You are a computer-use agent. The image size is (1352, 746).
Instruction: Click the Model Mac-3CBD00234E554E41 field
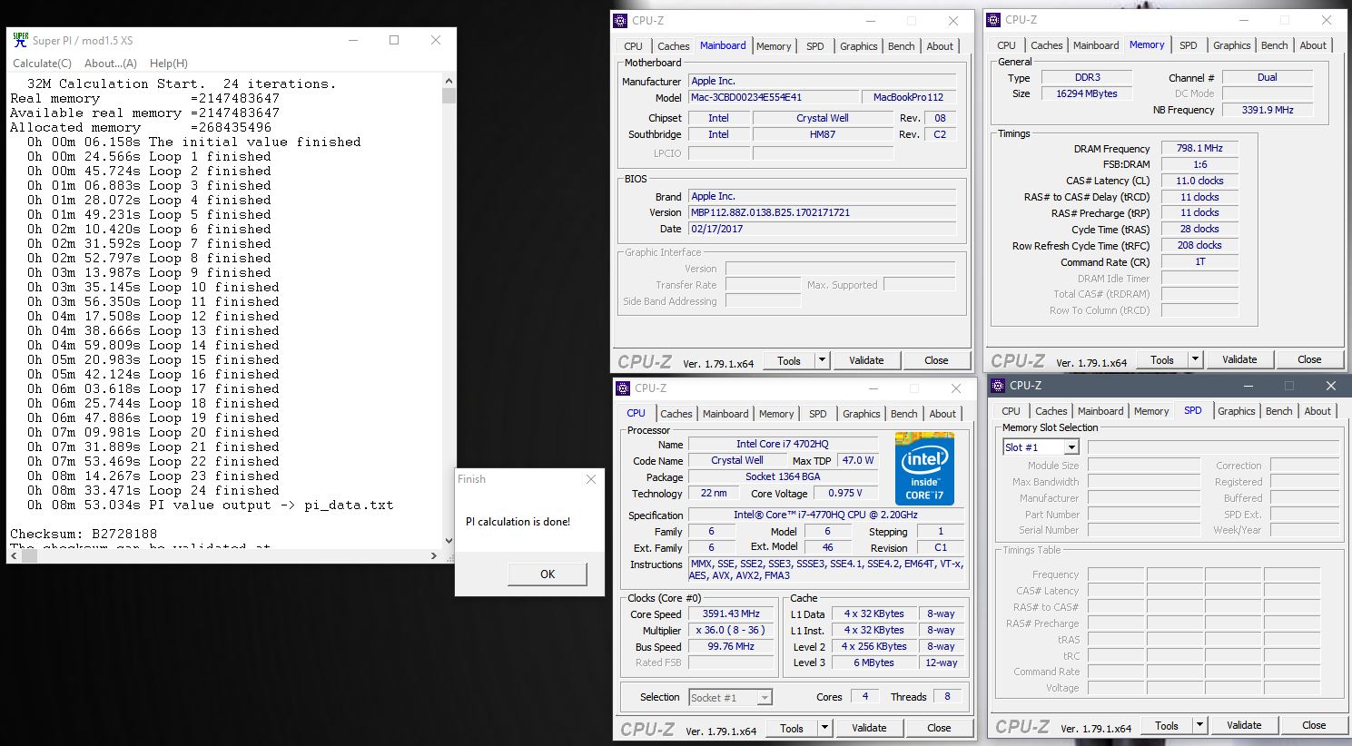coord(772,97)
